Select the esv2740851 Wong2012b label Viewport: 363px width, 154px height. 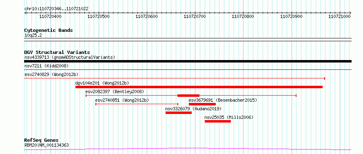click(122, 100)
